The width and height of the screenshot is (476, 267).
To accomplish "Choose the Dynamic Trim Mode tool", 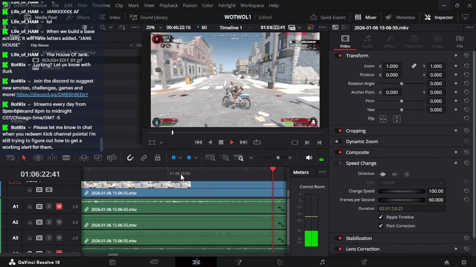I will 52,158.
